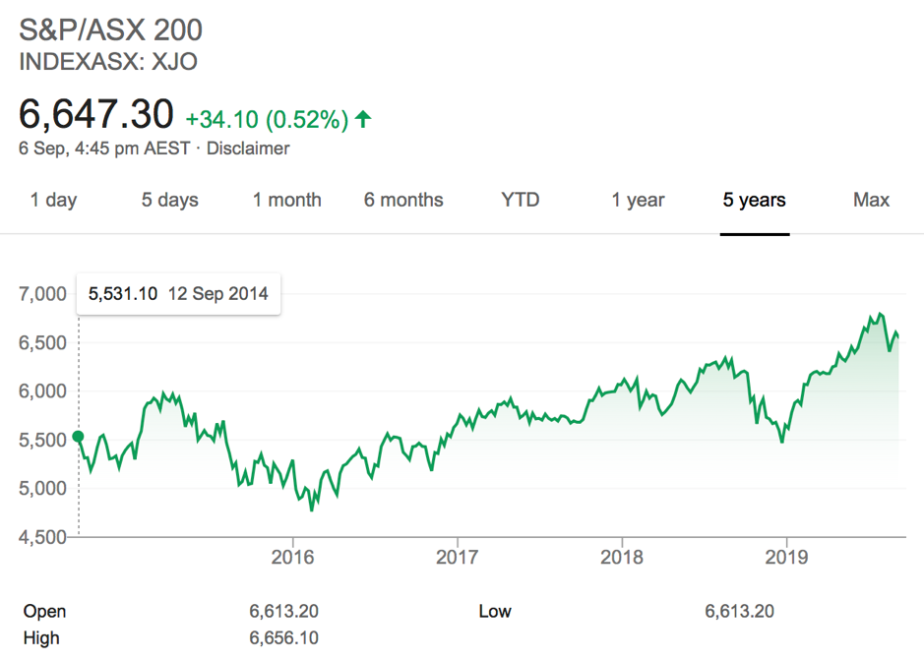The height and width of the screenshot is (661, 924).
Task: Select the 1 day range tab
Action: pos(53,200)
